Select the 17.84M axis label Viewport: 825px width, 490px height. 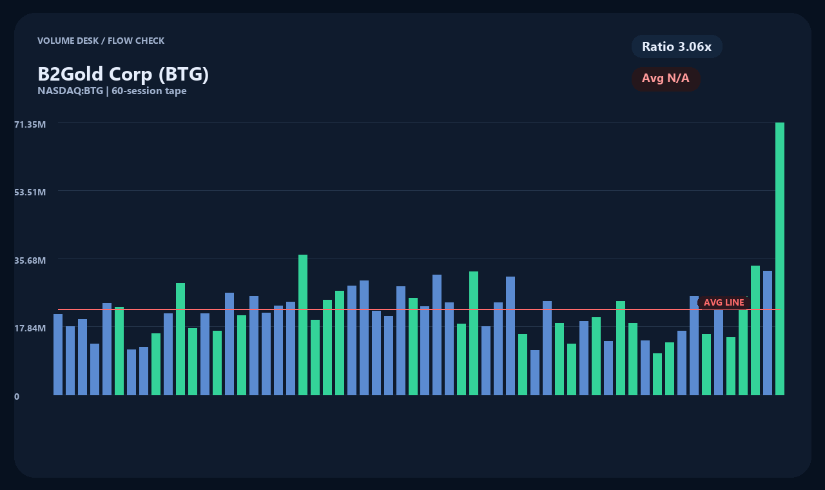(x=30, y=328)
